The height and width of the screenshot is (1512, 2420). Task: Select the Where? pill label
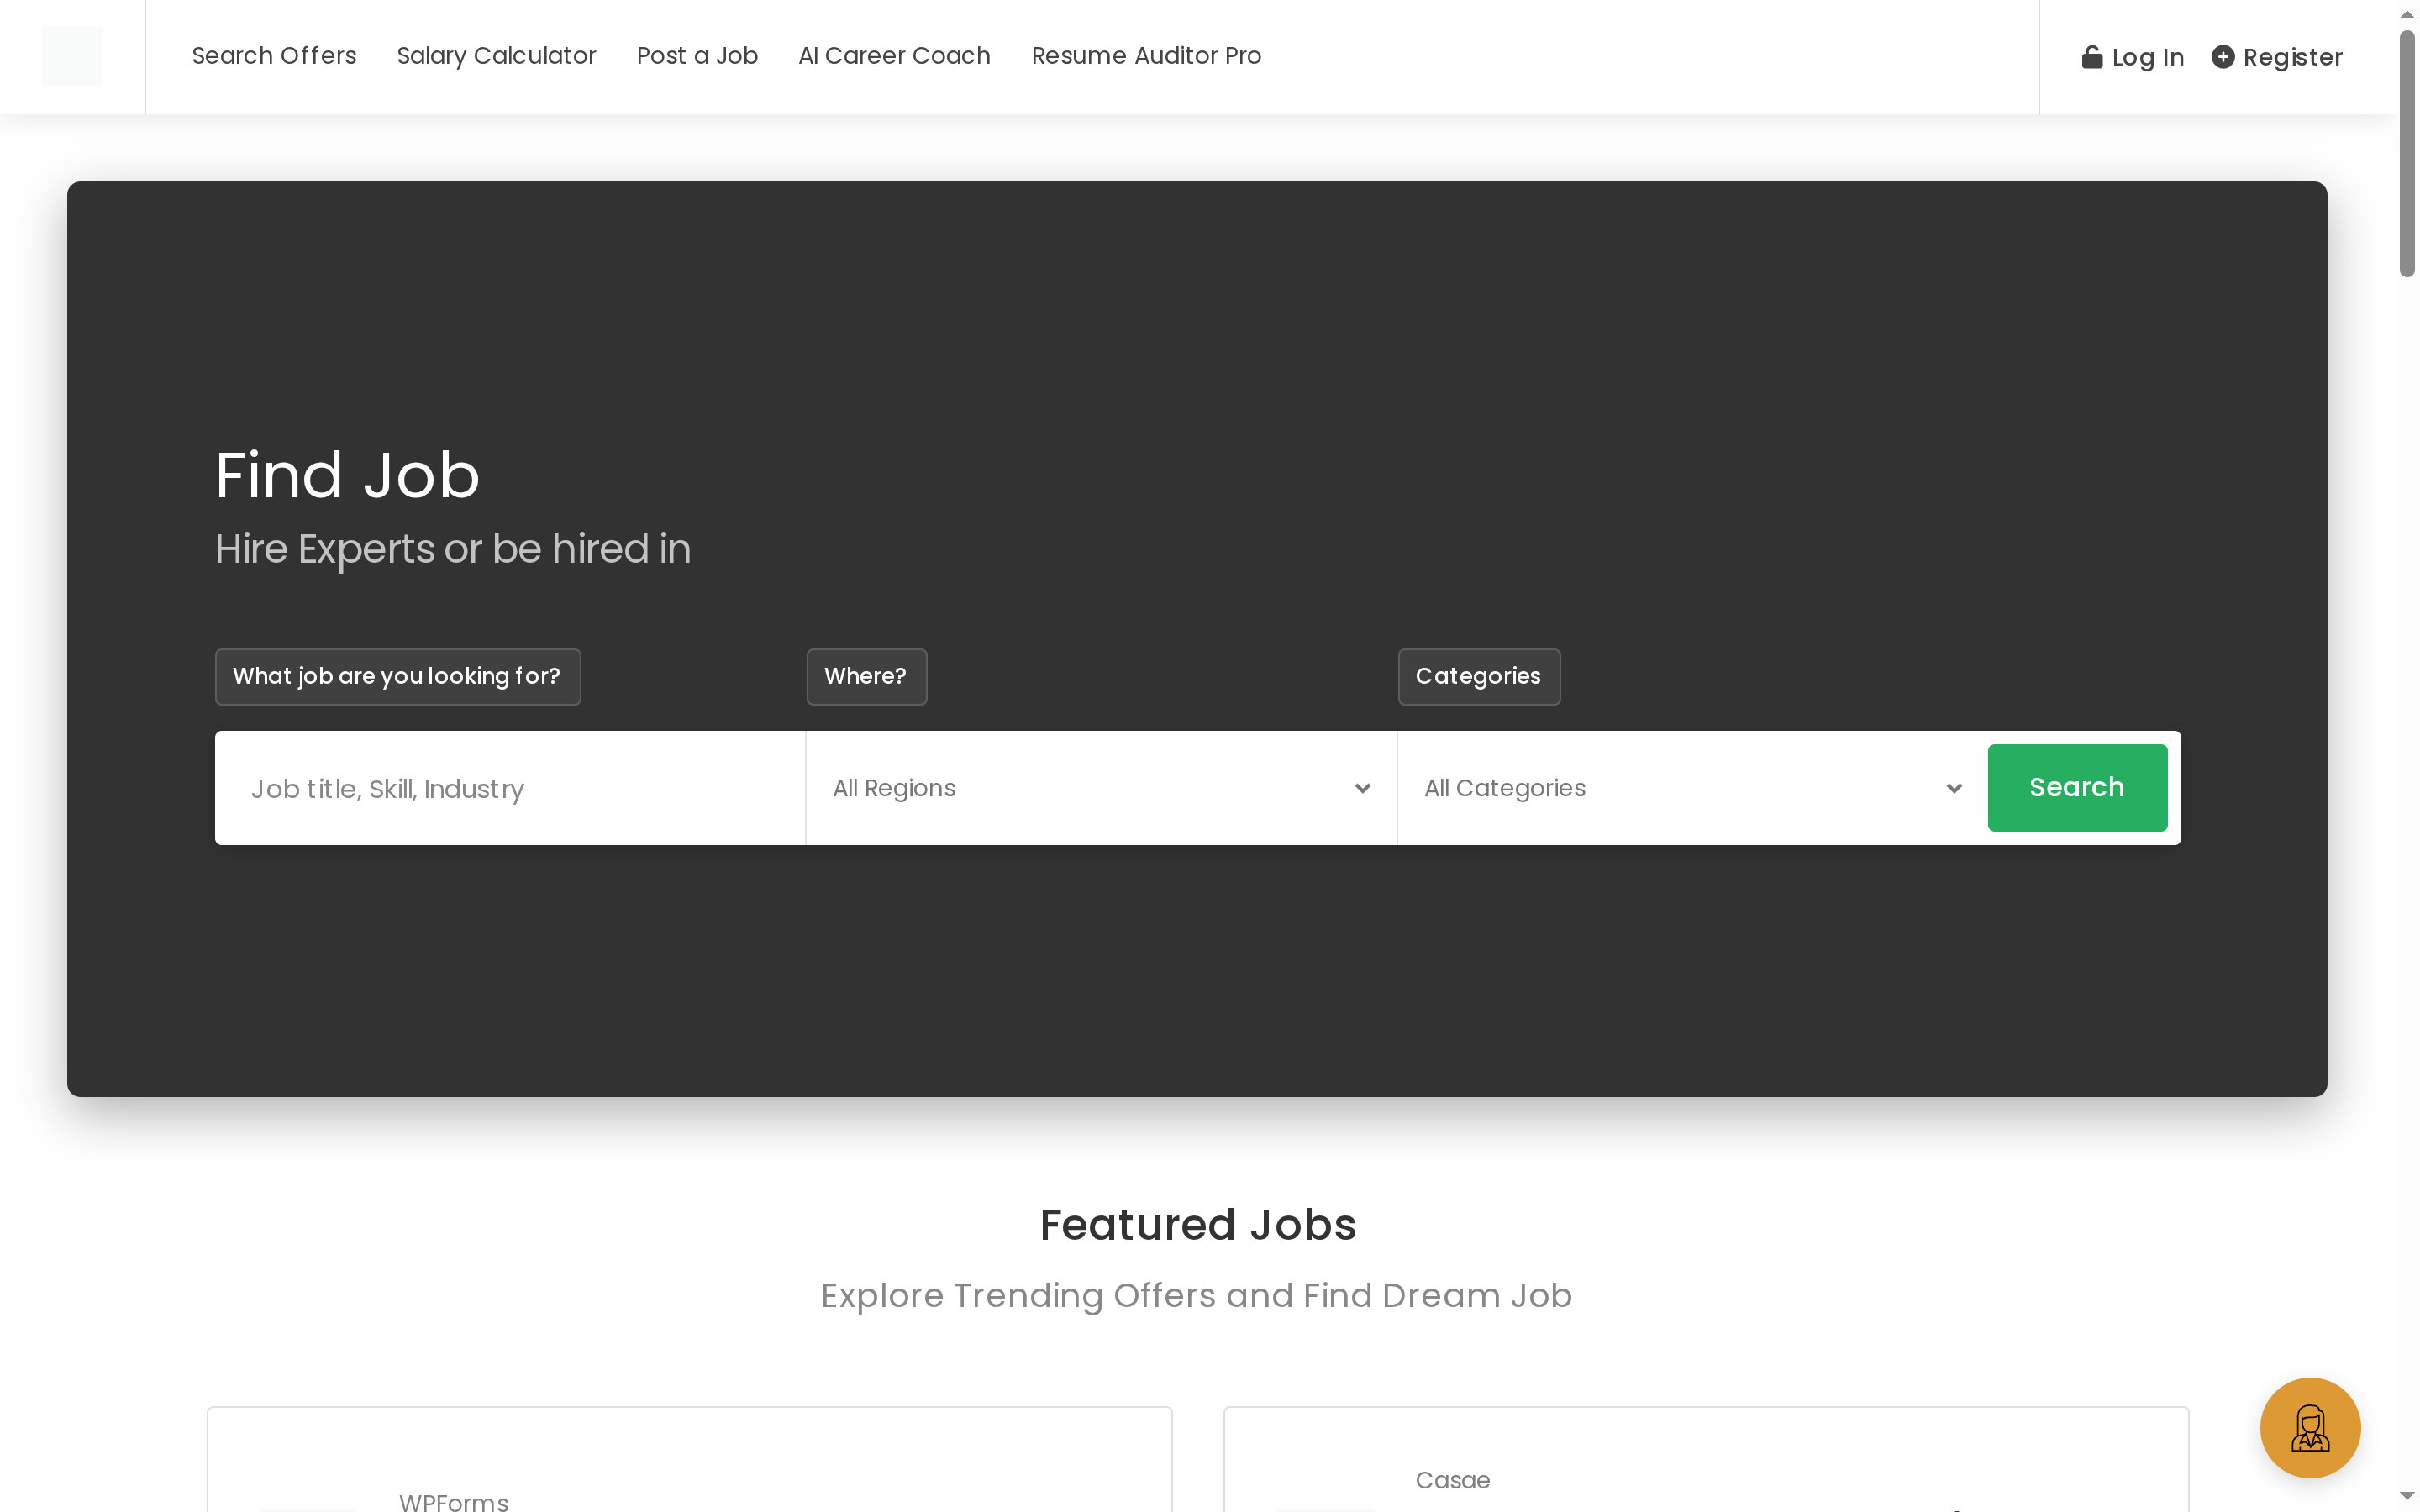(866, 676)
